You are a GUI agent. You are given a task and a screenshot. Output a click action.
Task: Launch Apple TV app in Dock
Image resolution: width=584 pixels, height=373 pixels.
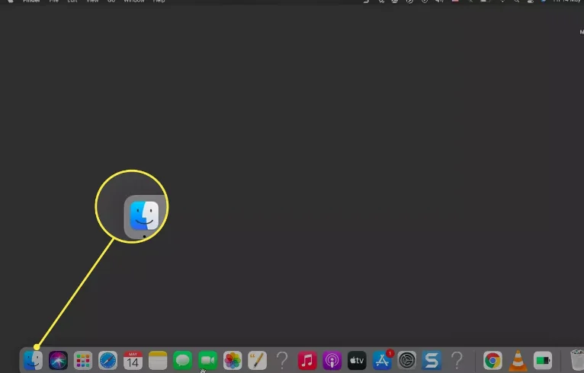[x=357, y=360]
